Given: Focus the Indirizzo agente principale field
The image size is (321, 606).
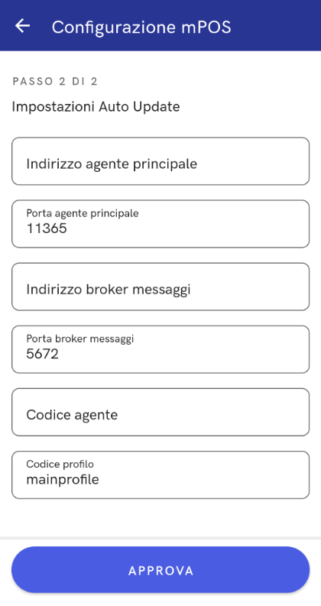Looking at the screenshot, I should [160, 161].
